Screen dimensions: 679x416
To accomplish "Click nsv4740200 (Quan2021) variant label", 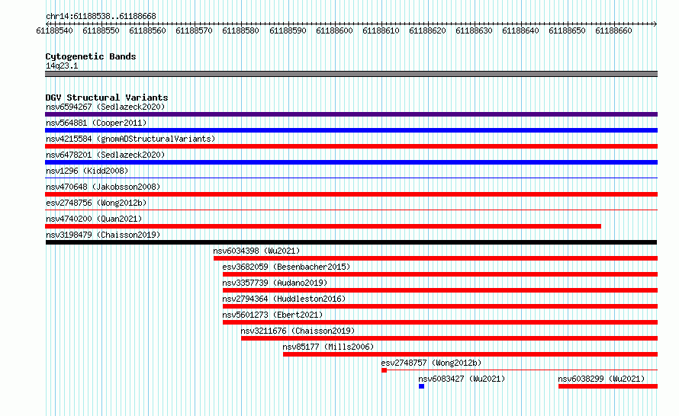I will pyautogui.click(x=94, y=219).
